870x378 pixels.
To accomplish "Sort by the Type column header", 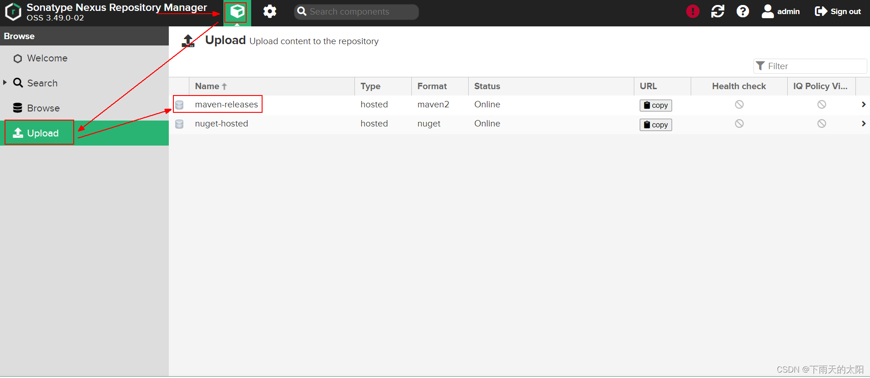I will (x=383, y=86).
